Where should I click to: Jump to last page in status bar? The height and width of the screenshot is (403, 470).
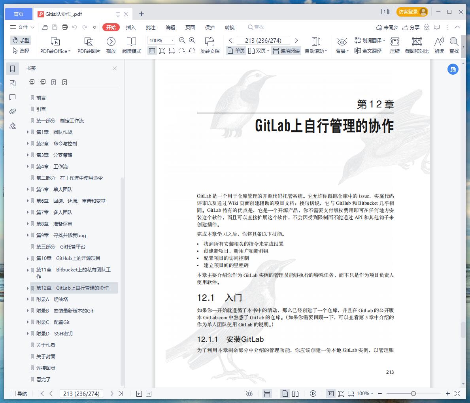click(x=121, y=394)
